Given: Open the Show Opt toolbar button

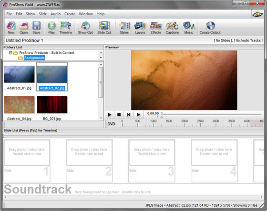Looking at the screenshot, I should [x=85, y=28].
